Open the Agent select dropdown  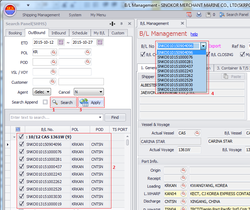[42, 92]
